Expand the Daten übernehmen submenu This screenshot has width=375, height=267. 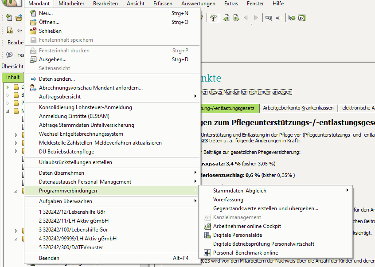(113, 173)
